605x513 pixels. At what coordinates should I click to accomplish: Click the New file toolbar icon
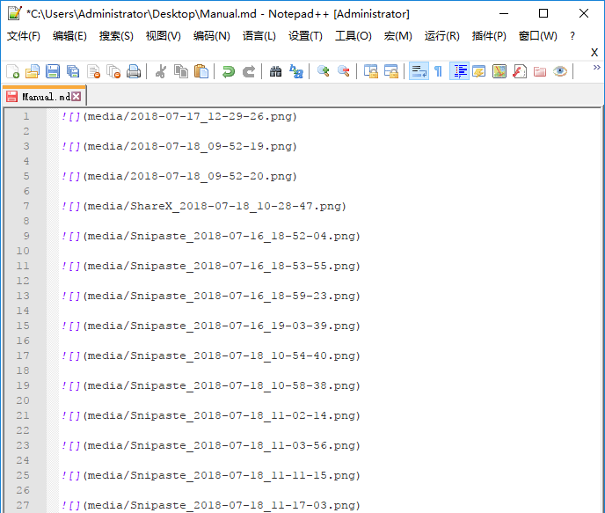point(12,71)
